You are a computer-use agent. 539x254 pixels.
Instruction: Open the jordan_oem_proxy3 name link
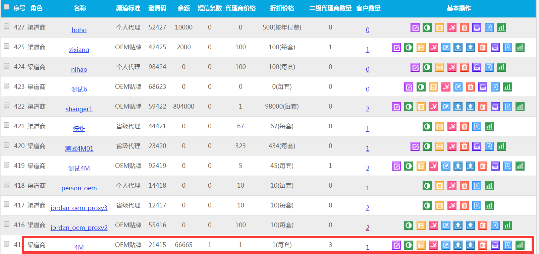click(x=79, y=208)
